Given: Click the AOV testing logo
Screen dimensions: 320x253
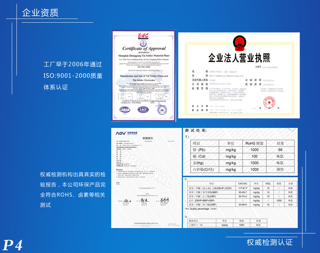Looking at the screenshot, I should [x=123, y=133].
